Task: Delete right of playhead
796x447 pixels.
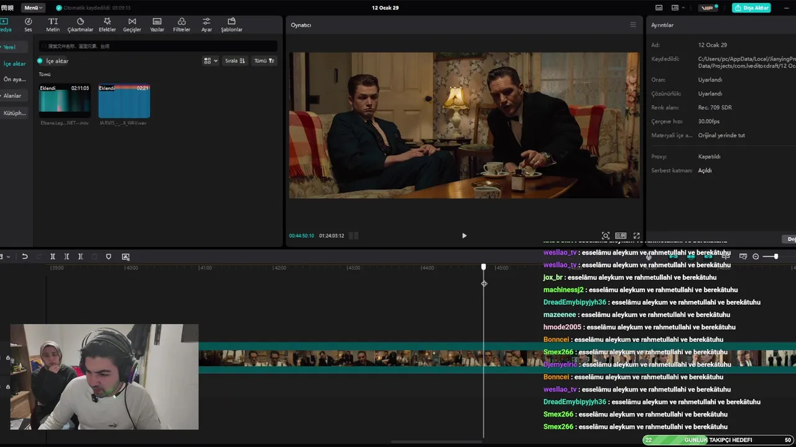Action: [80, 256]
